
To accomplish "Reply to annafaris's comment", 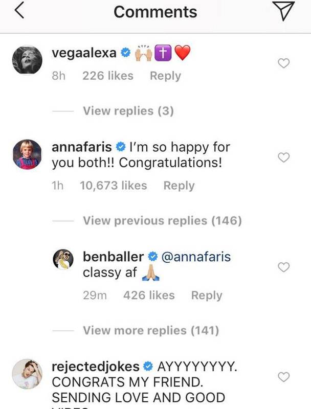I will tap(179, 186).
